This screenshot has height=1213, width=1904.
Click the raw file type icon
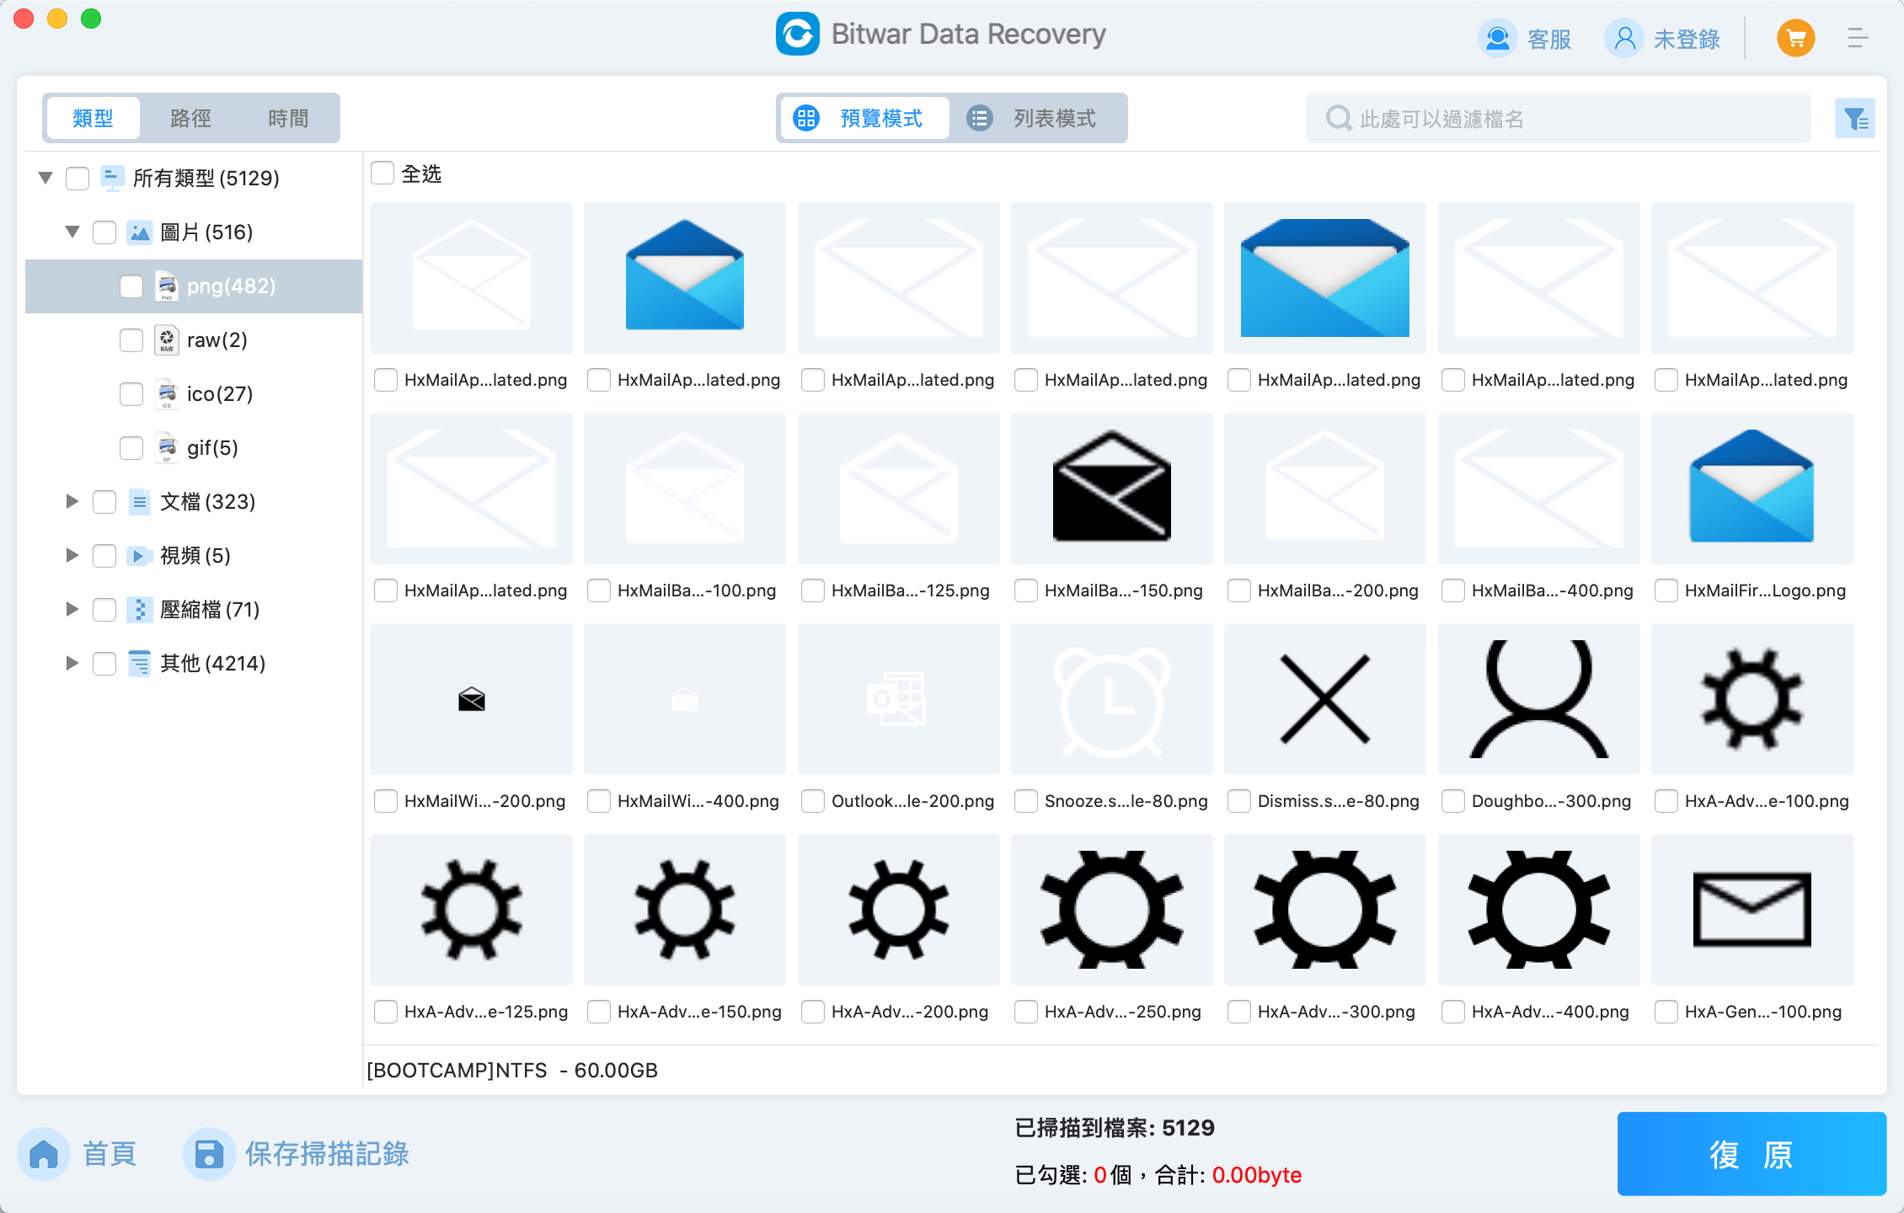tap(167, 340)
